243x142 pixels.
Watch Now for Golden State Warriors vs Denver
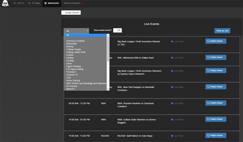point(216,119)
